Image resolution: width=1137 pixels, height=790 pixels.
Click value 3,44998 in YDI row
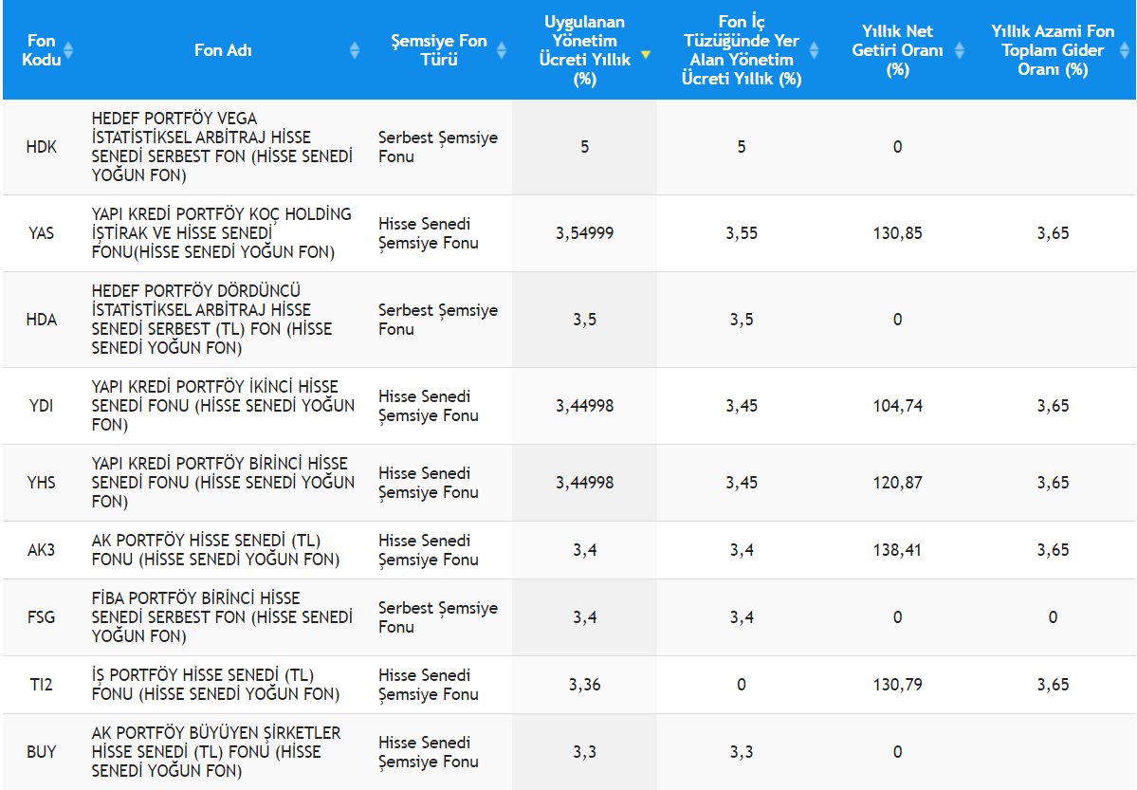coord(584,406)
